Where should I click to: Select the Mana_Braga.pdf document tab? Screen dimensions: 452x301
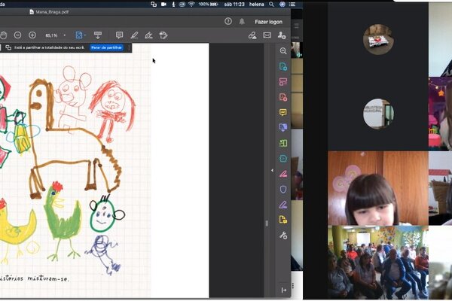click(x=49, y=12)
